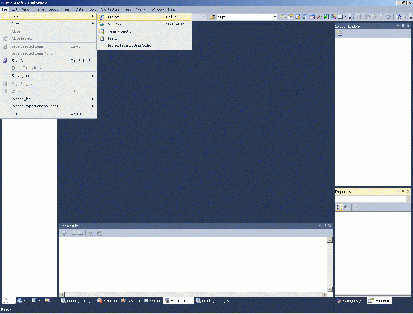Close the Find Results 2 panel
Screen dimensions: 413x314
pos(330,226)
